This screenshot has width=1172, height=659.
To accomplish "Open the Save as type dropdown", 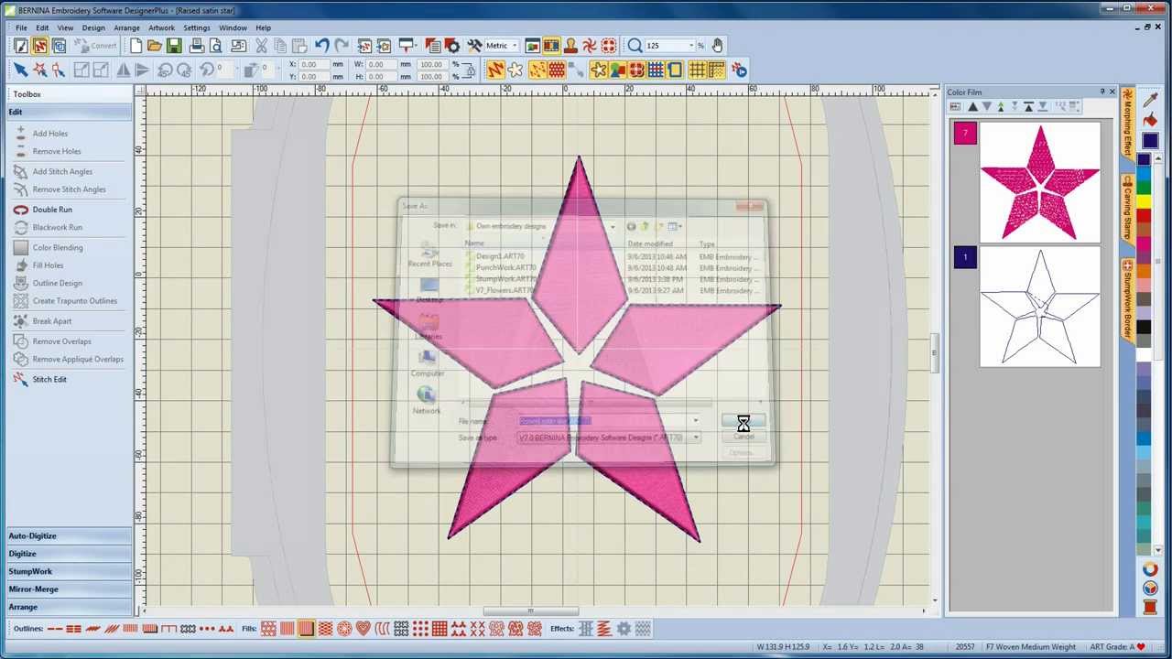I will tap(695, 438).
